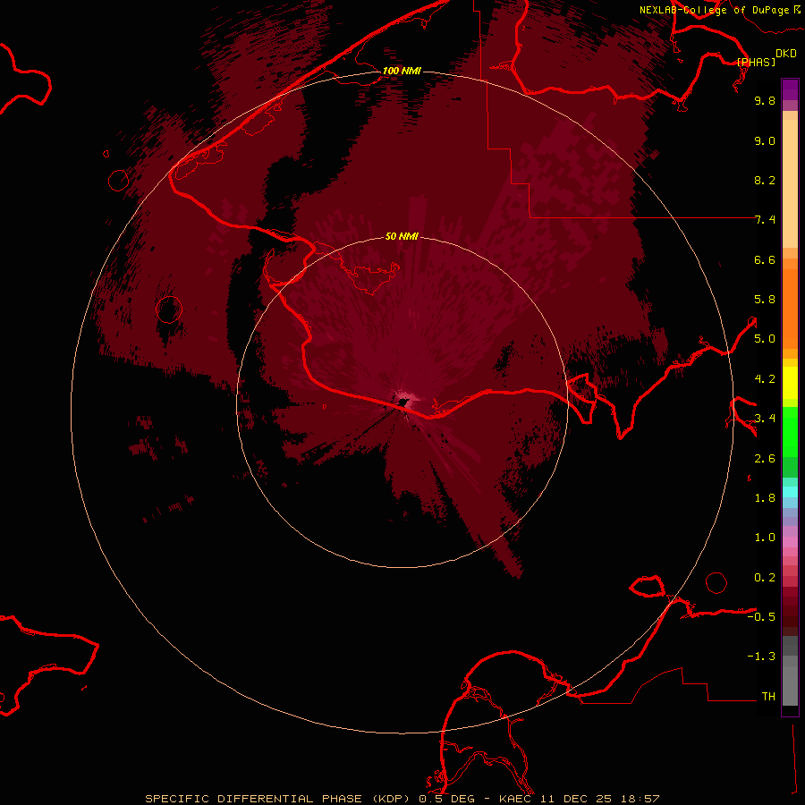Image resolution: width=805 pixels, height=805 pixels.
Task: Click the 9.0 value on the color scale
Action: point(765,140)
